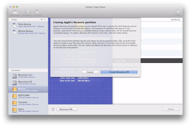Image resolution: width=191 pixels, height=127 pixels.
Task: Click the New Task toolbar icon
Action: (37, 12)
